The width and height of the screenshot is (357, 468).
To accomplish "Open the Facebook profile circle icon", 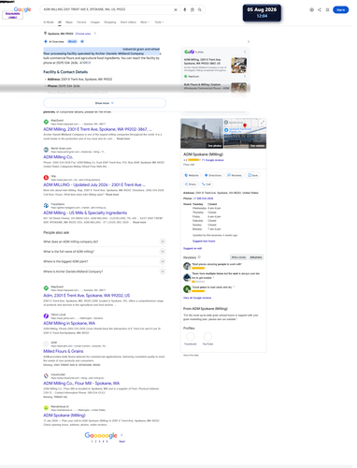I will (x=191, y=337).
